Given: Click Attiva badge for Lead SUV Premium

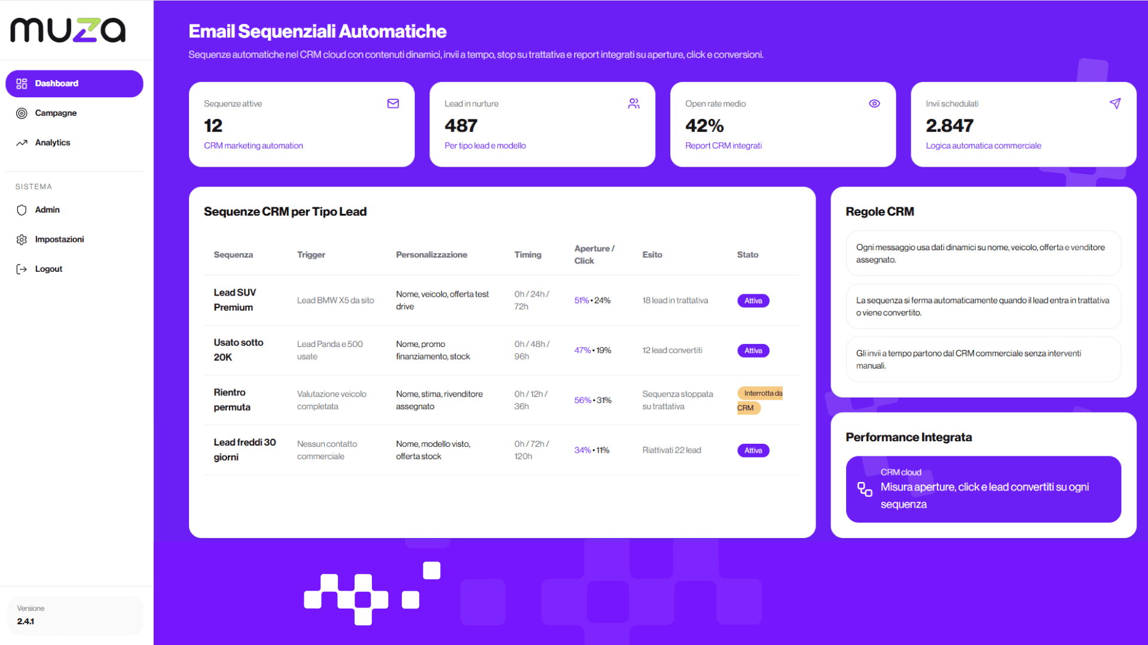Looking at the screenshot, I should click(753, 301).
